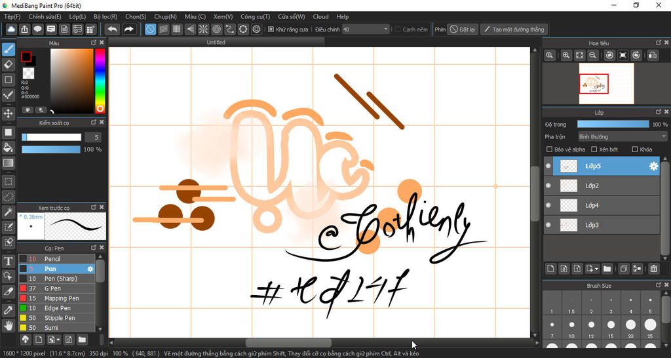
Task: Select the Move tool with four arrows
Action: (8, 113)
